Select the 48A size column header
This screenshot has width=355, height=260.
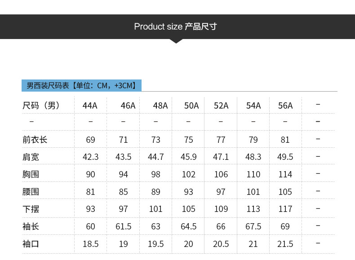point(160,106)
